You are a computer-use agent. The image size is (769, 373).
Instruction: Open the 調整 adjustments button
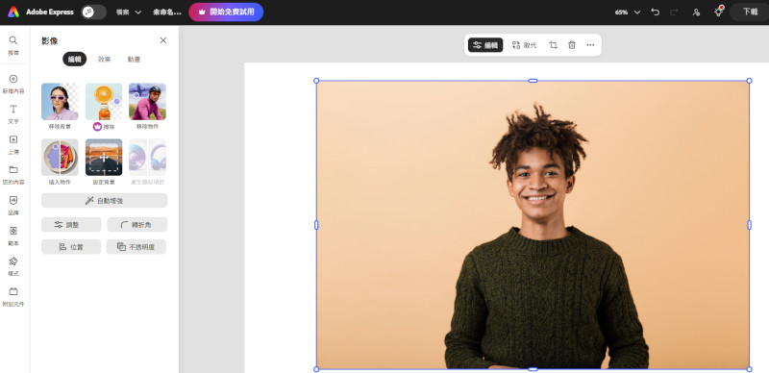(71, 225)
